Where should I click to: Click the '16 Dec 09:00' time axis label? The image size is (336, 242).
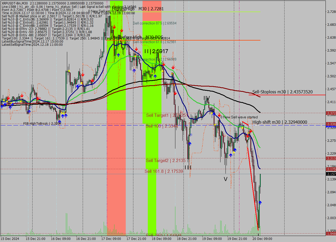[x=61, y=239]
